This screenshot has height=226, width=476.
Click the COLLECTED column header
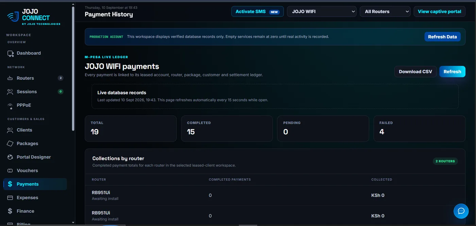point(382,180)
